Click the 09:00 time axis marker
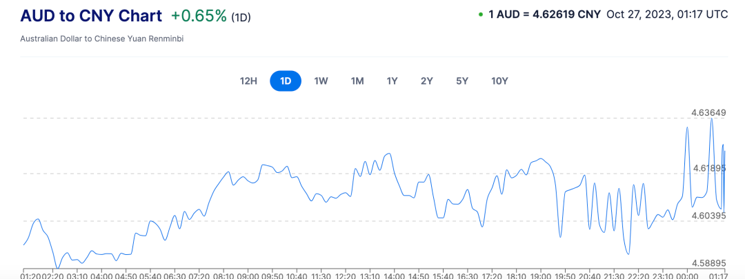The width and height of the screenshot is (745, 279). (248, 275)
